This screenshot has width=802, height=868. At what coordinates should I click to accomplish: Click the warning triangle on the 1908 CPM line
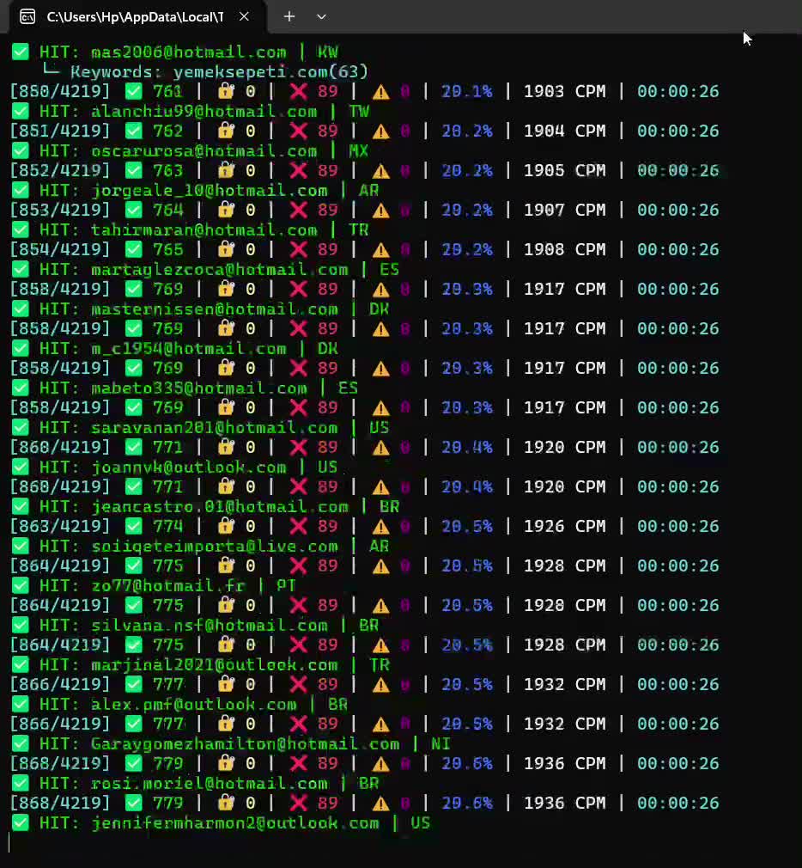pos(380,250)
